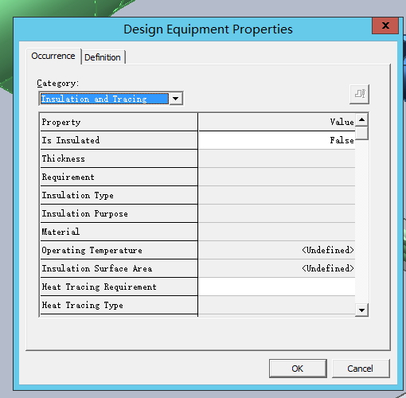Close the Design Equipment Properties dialog
The height and width of the screenshot is (398, 406).
pos(385,25)
